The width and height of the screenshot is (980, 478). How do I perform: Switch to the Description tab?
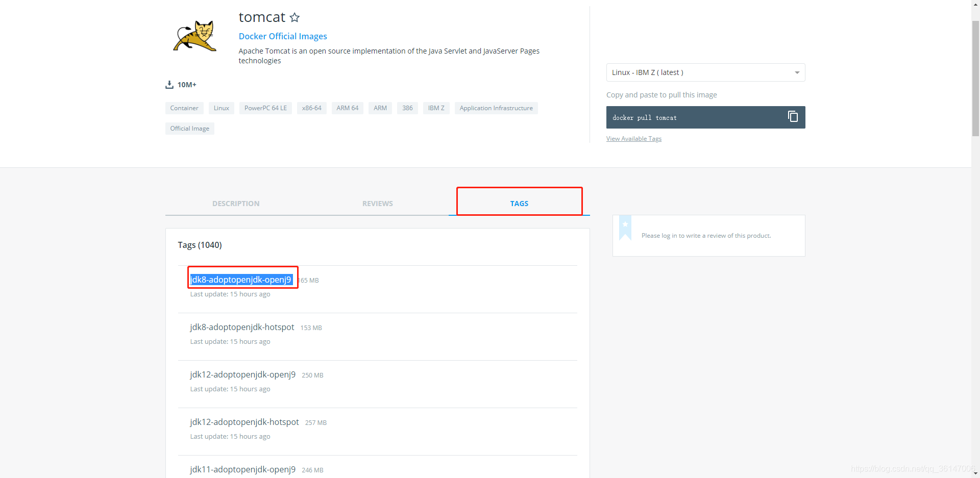(x=236, y=204)
